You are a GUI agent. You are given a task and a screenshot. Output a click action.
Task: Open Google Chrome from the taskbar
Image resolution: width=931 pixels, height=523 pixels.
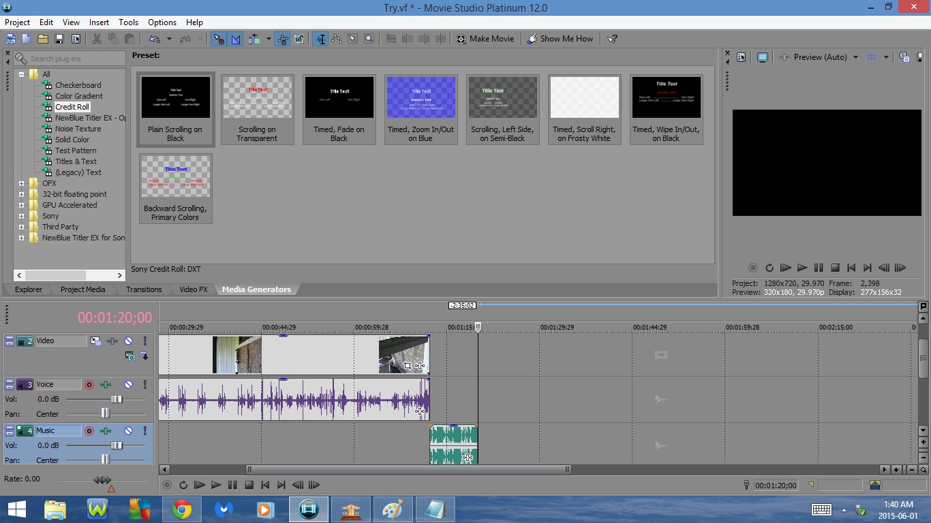coord(182,509)
